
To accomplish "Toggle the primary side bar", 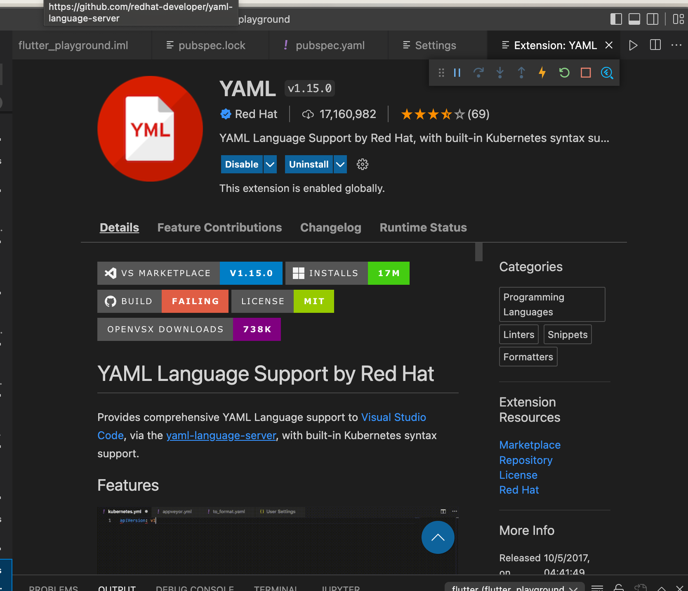I will (616, 19).
